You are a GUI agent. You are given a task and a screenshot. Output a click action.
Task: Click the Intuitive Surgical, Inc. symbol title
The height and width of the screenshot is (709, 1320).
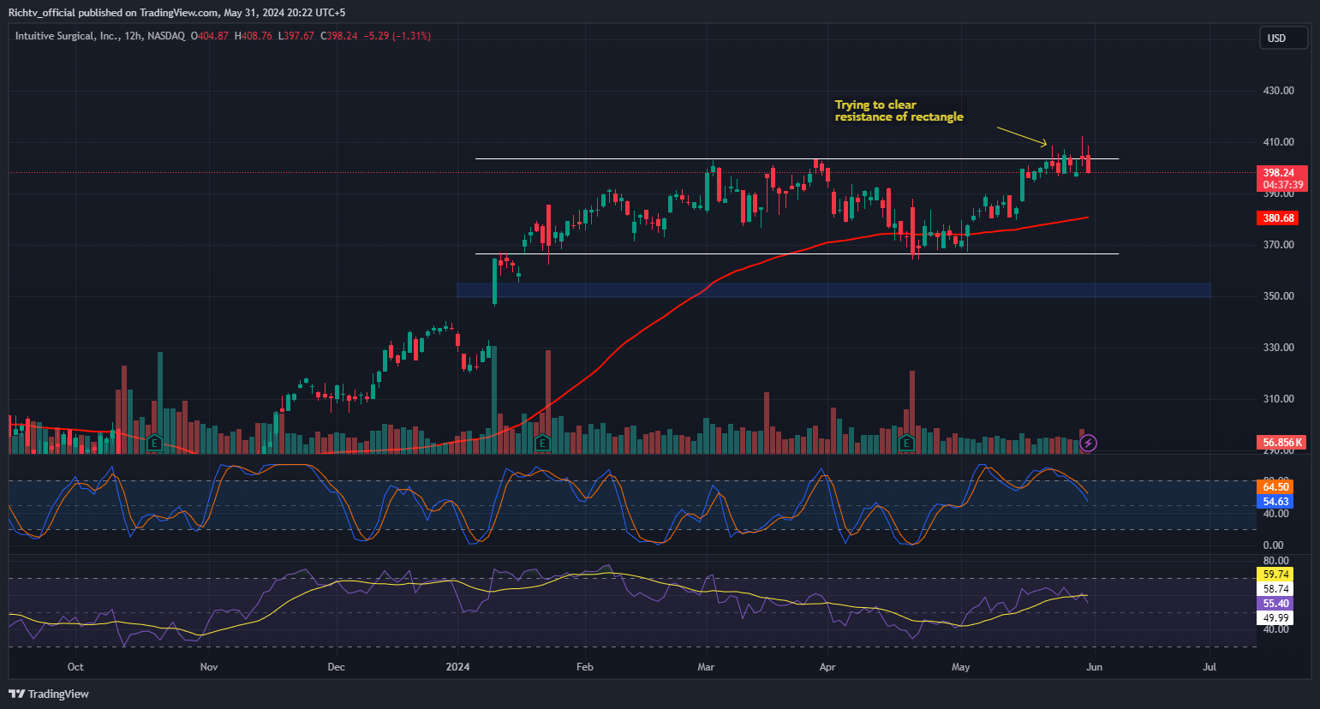point(67,36)
